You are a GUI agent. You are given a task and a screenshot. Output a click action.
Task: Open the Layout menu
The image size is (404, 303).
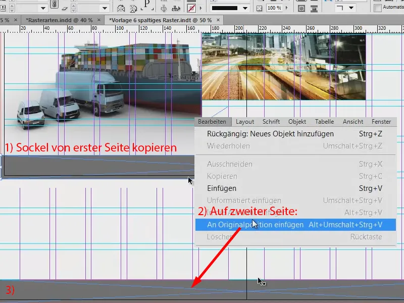(245, 122)
